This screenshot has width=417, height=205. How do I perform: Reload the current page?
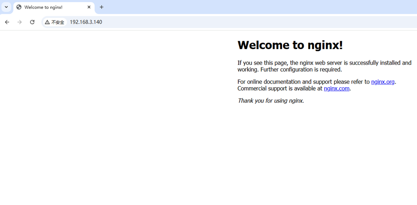pyautogui.click(x=32, y=22)
